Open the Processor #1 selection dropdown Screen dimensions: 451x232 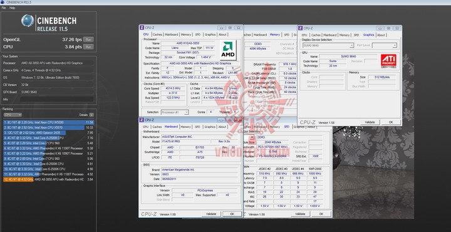pyautogui.click(x=175, y=112)
